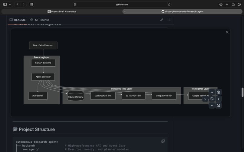
Task: Pan the diagram right
Action: (x=219, y=99)
